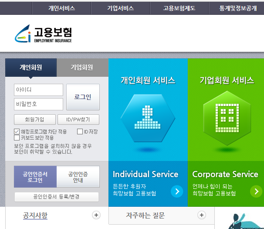The height and width of the screenshot is (229, 264).
Task: Enable the ID 저장 checkbox
Action: [x=80, y=132]
